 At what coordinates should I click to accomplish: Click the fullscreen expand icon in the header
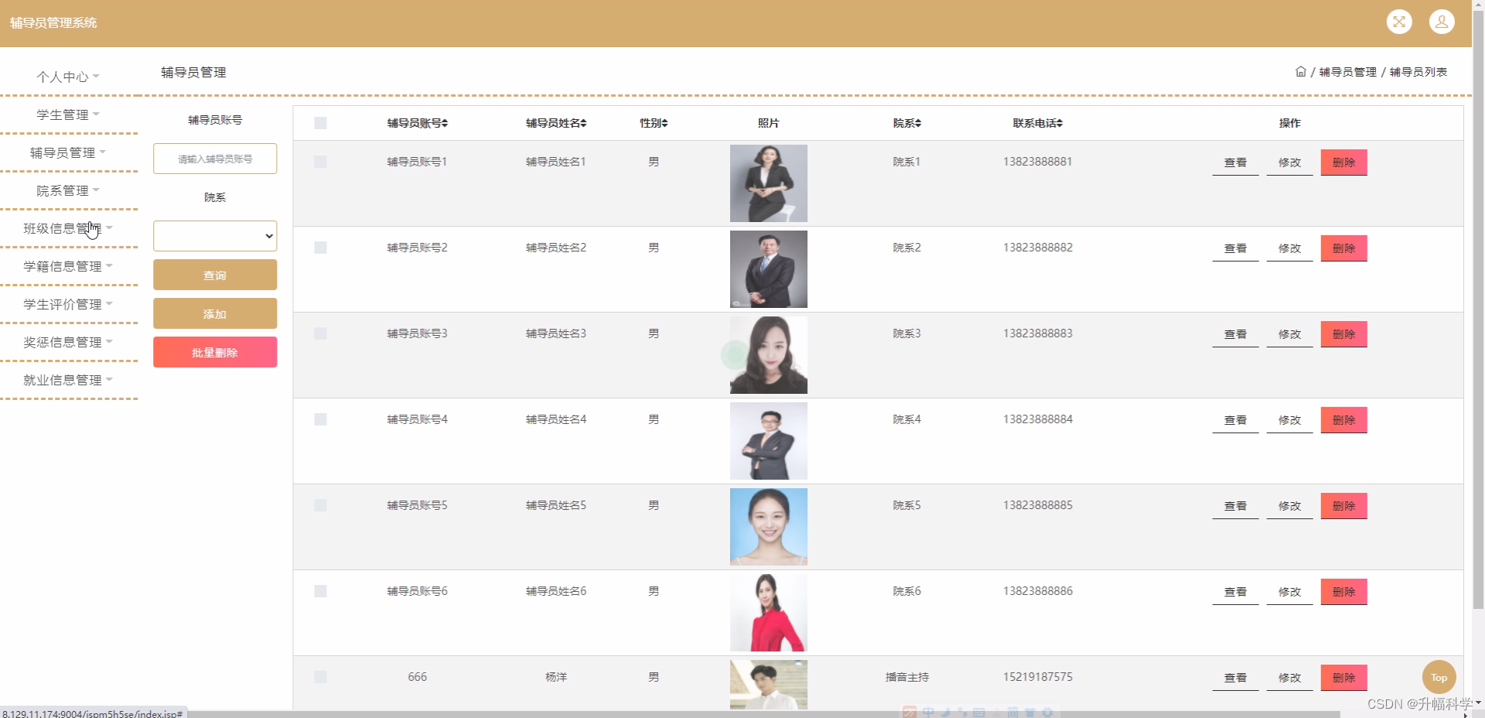tap(1399, 22)
